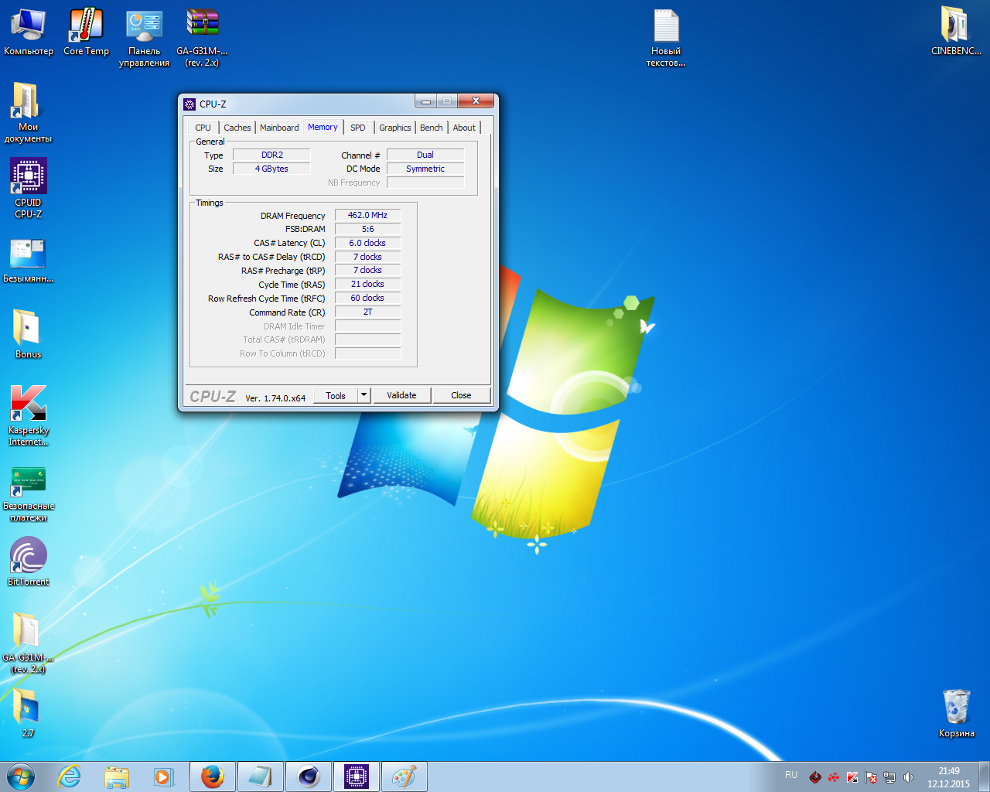Screen dimensions: 990x792
Task: Select the Панель управления desktop icon
Action: click(144, 38)
